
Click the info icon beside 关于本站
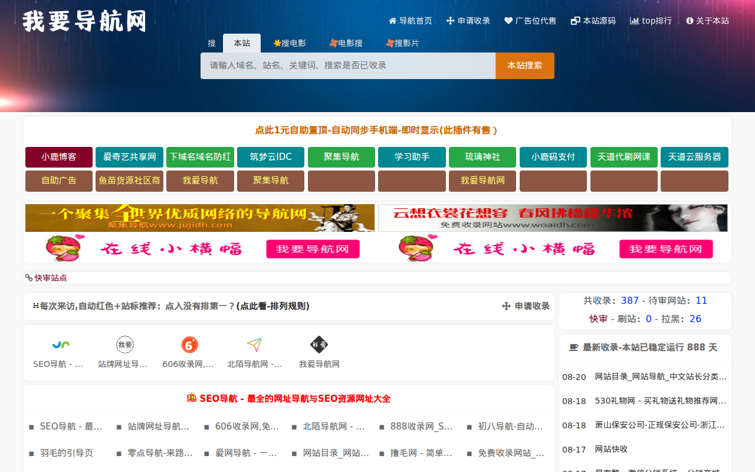(x=690, y=21)
